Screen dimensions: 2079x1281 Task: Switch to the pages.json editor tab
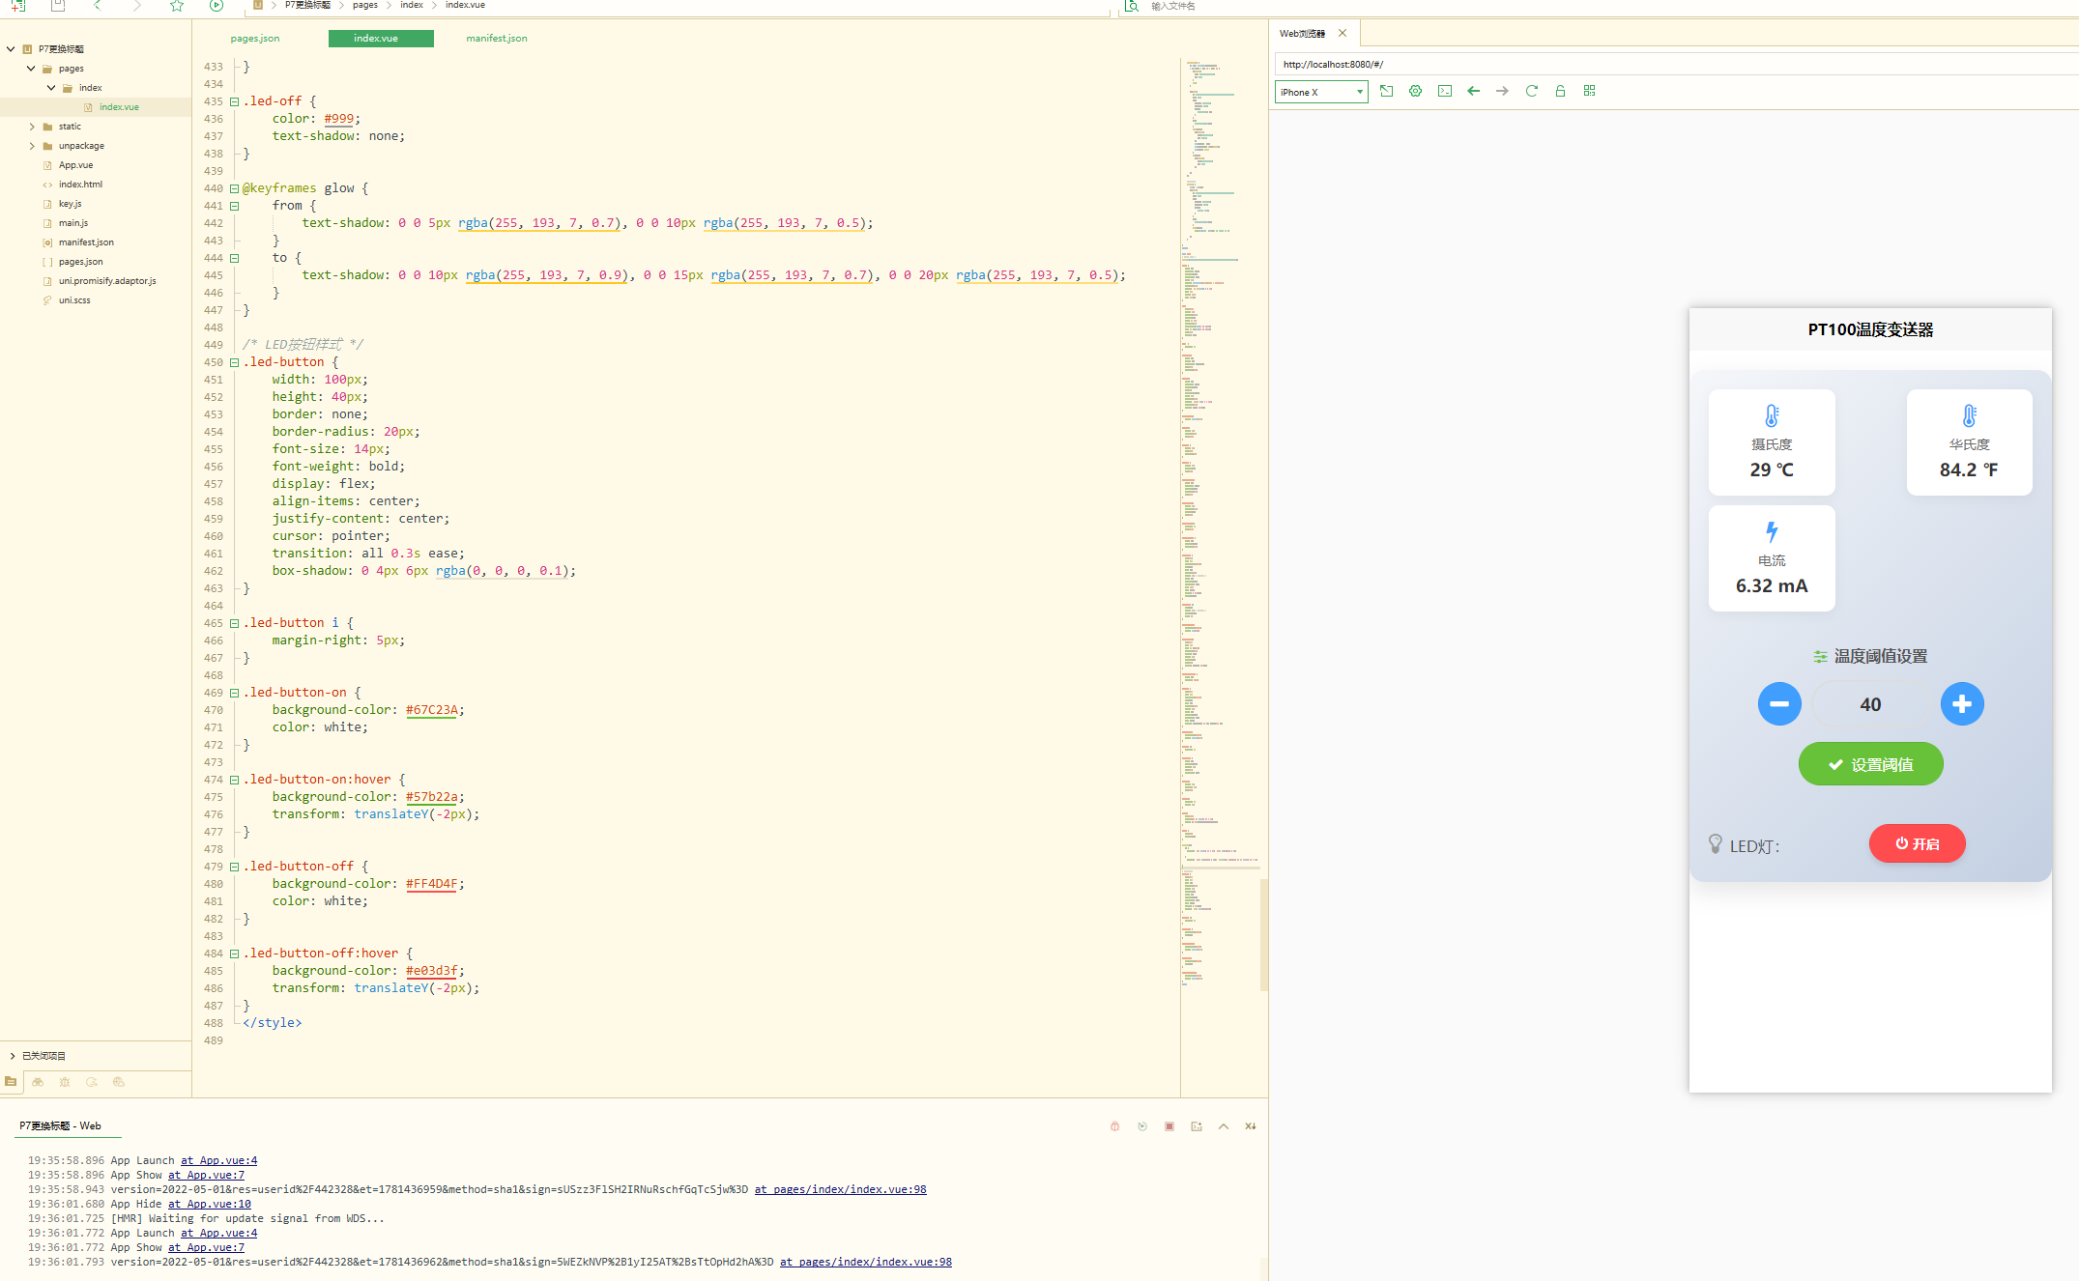(255, 39)
